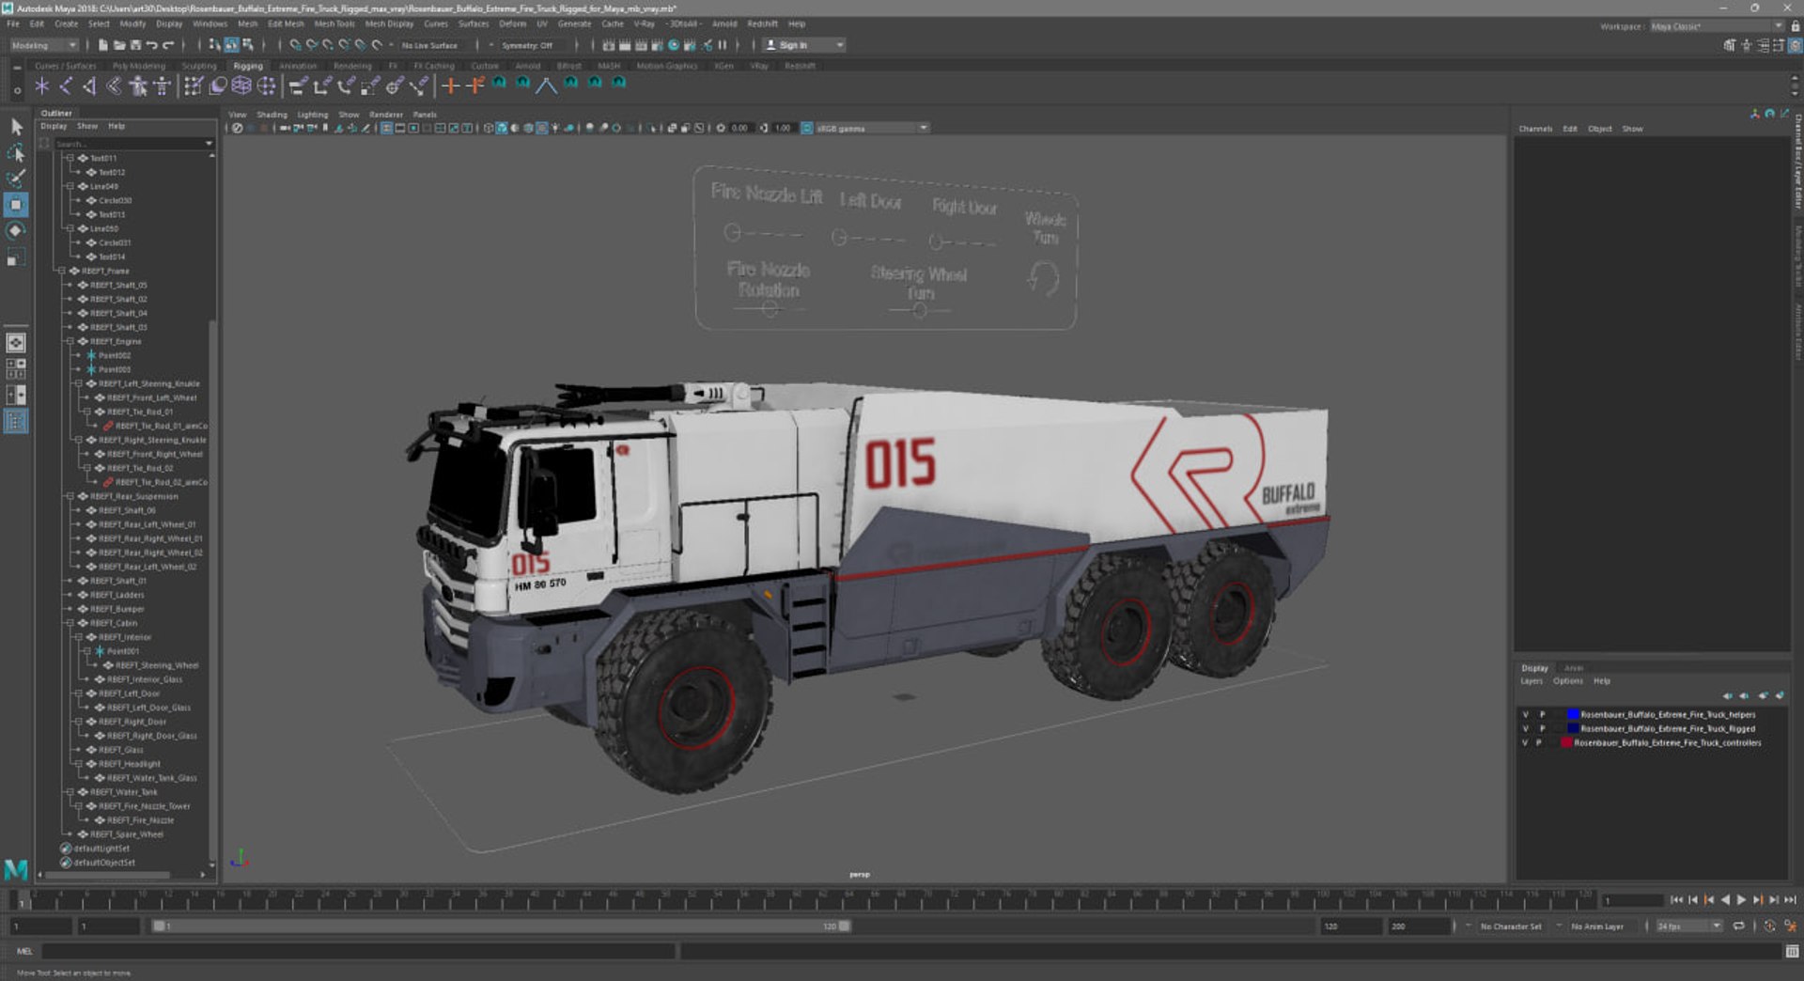
Task: Open the Script Editor icon
Action: (1792, 951)
